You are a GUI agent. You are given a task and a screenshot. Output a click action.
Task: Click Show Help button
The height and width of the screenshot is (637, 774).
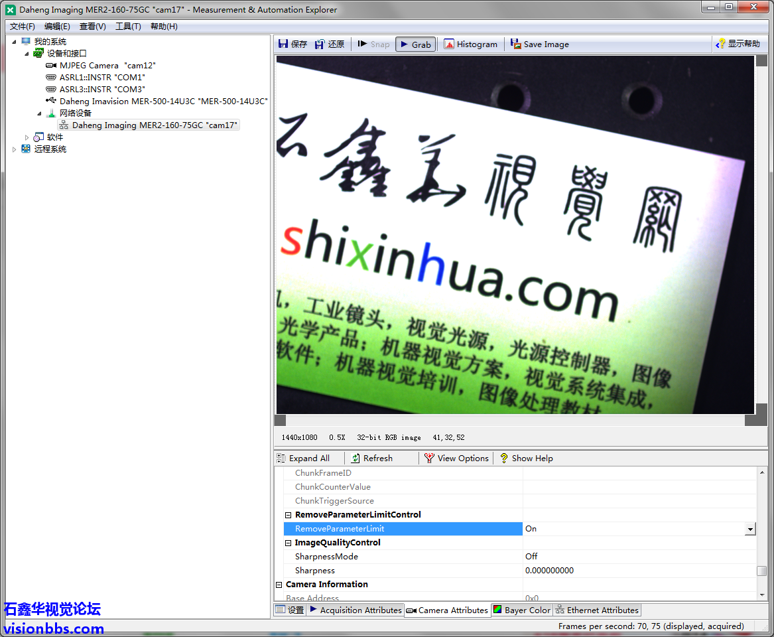pos(527,459)
